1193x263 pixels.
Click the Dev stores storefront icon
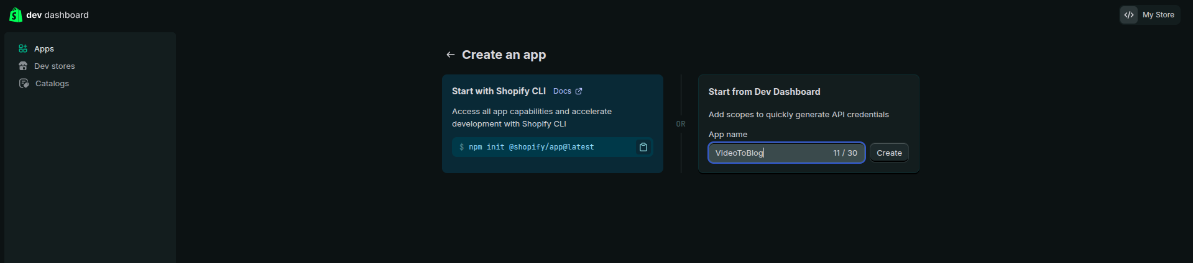23,66
